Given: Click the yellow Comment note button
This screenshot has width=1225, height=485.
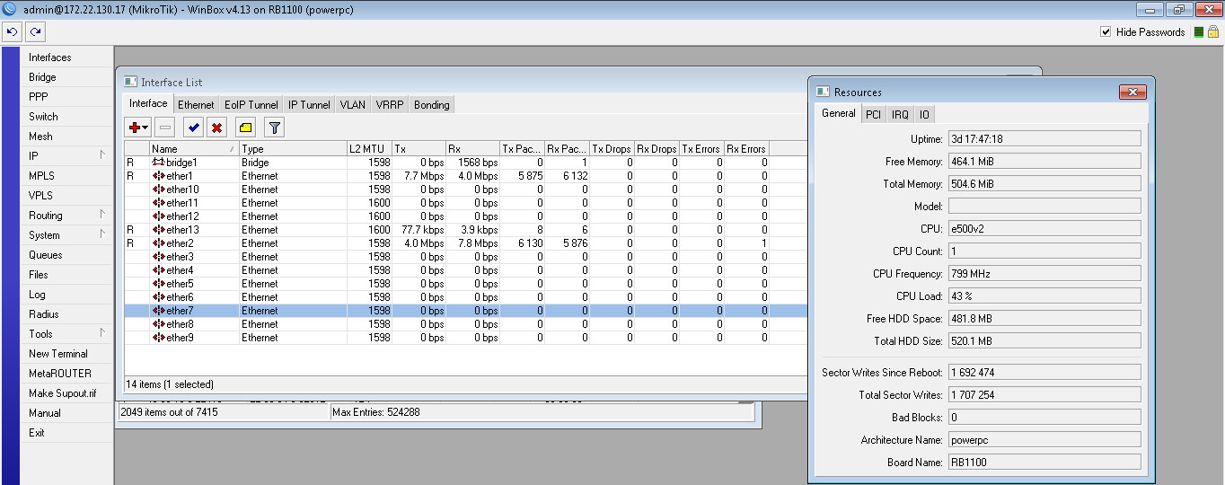Looking at the screenshot, I should [x=247, y=128].
